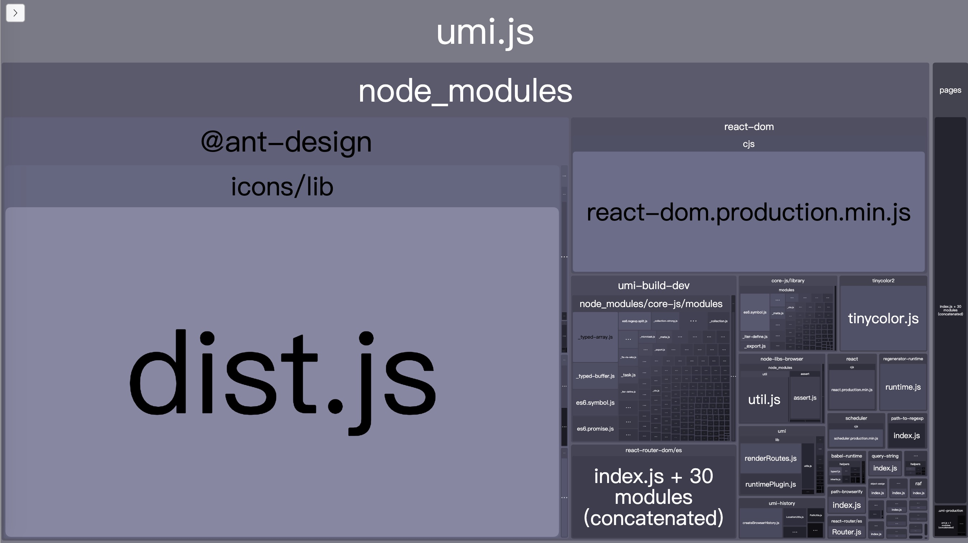Select the umi-build-dev group header
Viewport: 968px width, 543px height.
click(653, 286)
